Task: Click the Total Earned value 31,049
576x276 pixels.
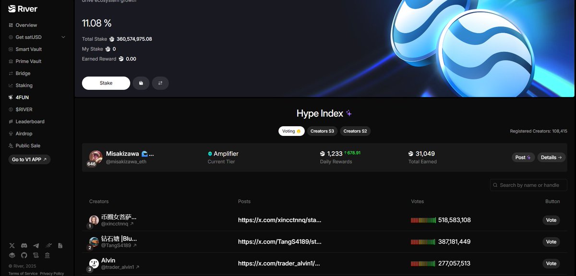Action: 425,154
